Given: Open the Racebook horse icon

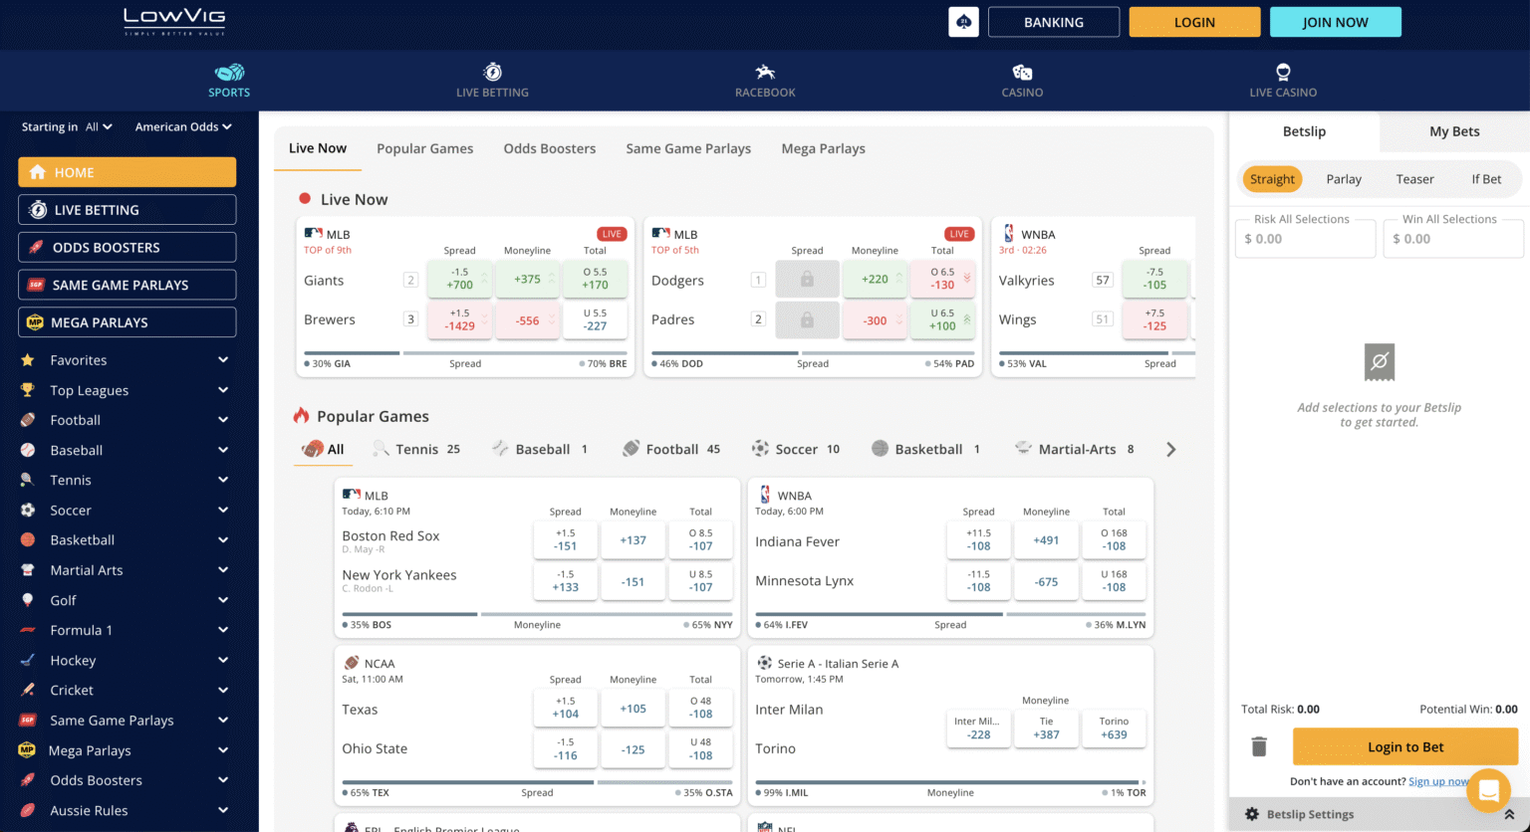Looking at the screenshot, I should [x=764, y=73].
